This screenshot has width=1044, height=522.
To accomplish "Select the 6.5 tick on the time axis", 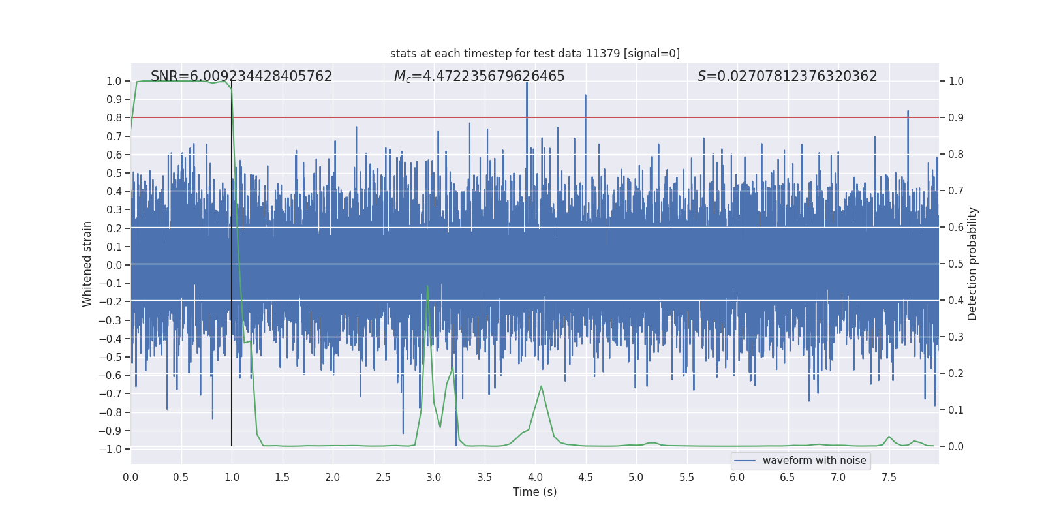I will click(x=788, y=477).
